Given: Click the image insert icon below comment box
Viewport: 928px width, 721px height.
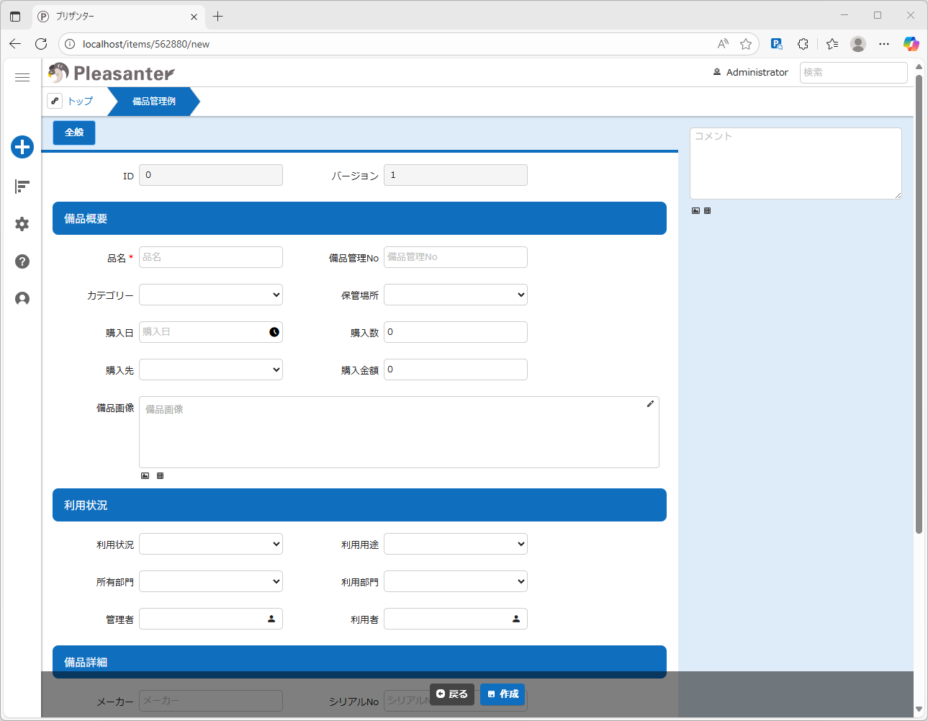Looking at the screenshot, I should 695,211.
